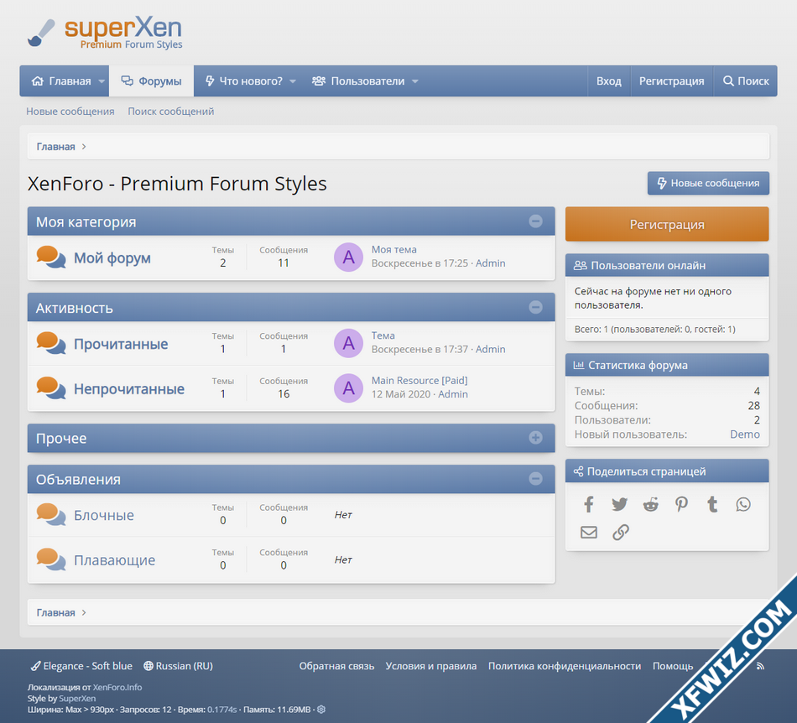Go to the Главная nav tab
The height and width of the screenshot is (723, 797).
[x=61, y=81]
